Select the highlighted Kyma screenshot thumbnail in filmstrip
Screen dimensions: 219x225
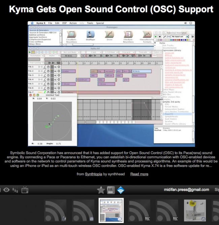tap(111, 211)
